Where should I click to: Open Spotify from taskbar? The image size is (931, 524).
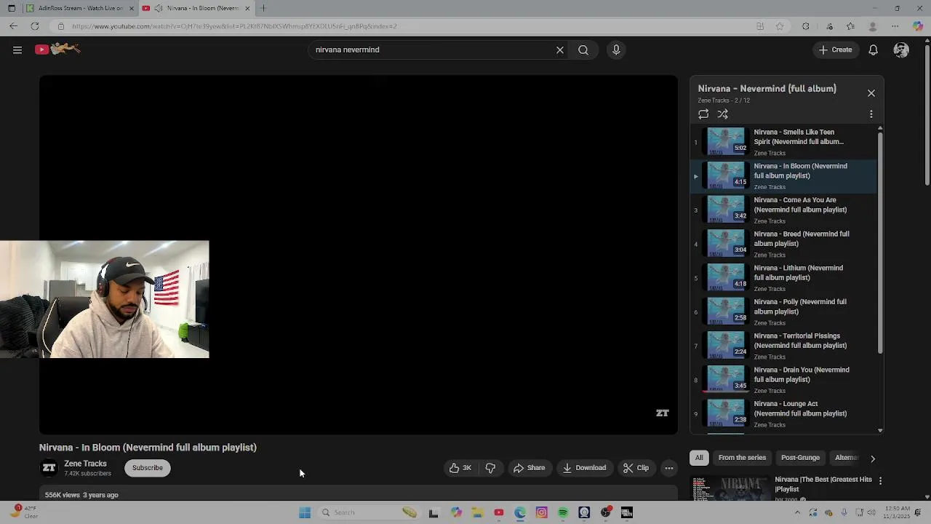[562, 512]
